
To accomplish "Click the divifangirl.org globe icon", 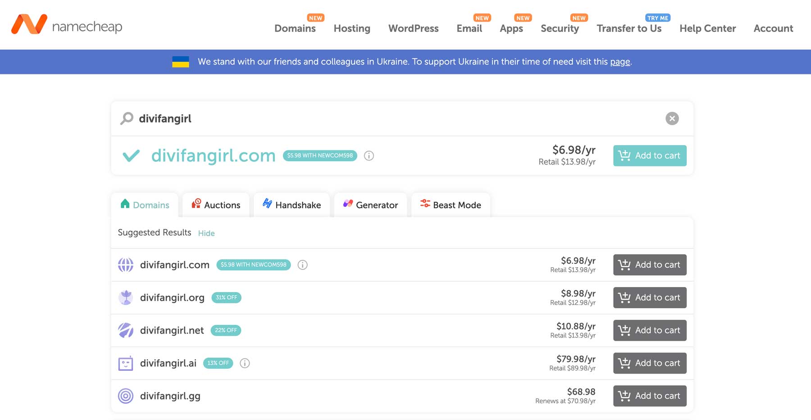I will pyautogui.click(x=126, y=297).
